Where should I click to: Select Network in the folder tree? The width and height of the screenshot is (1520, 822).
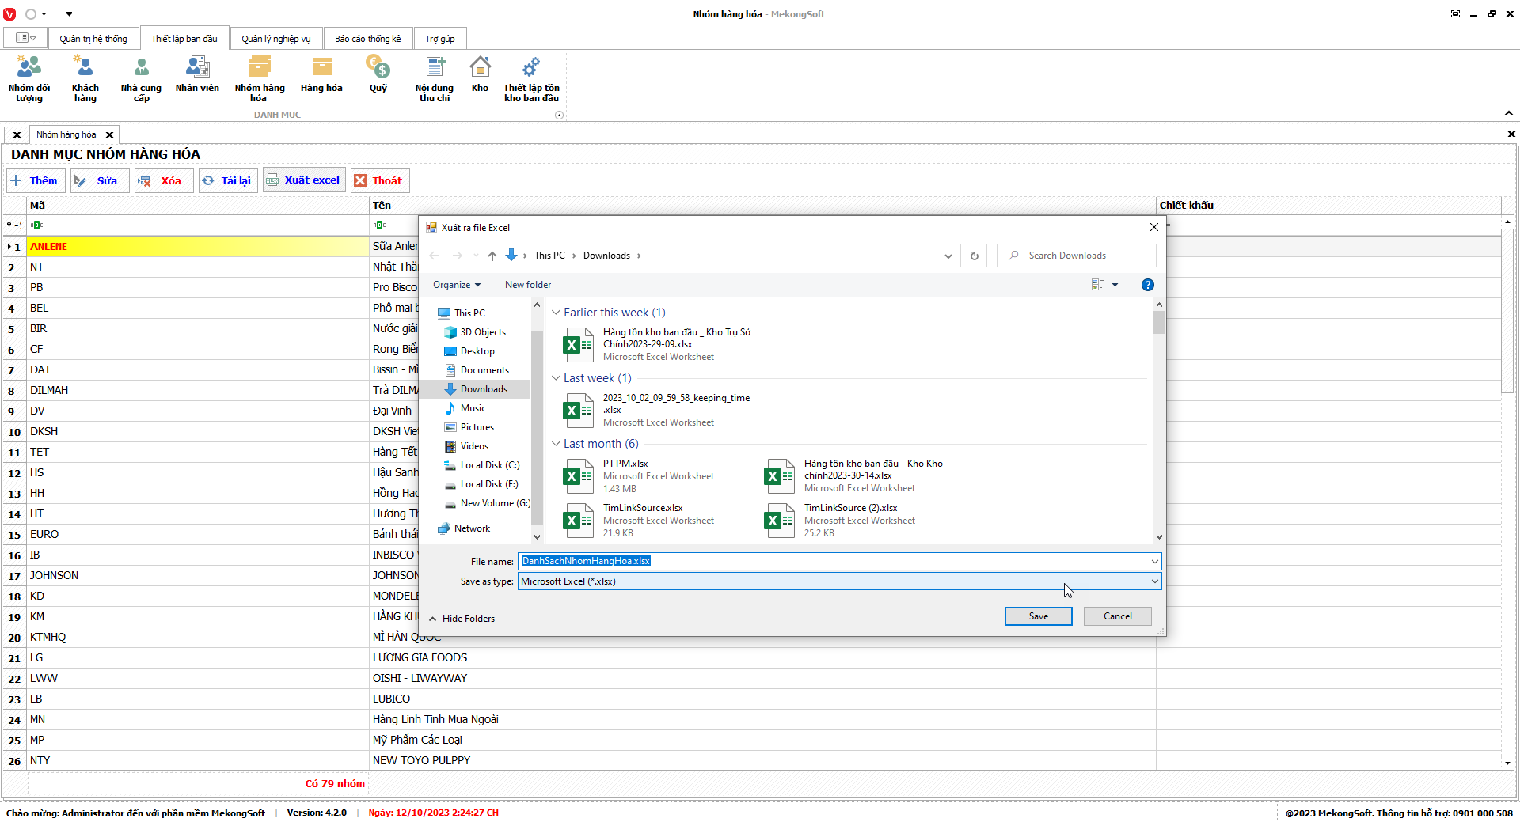click(472, 528)
